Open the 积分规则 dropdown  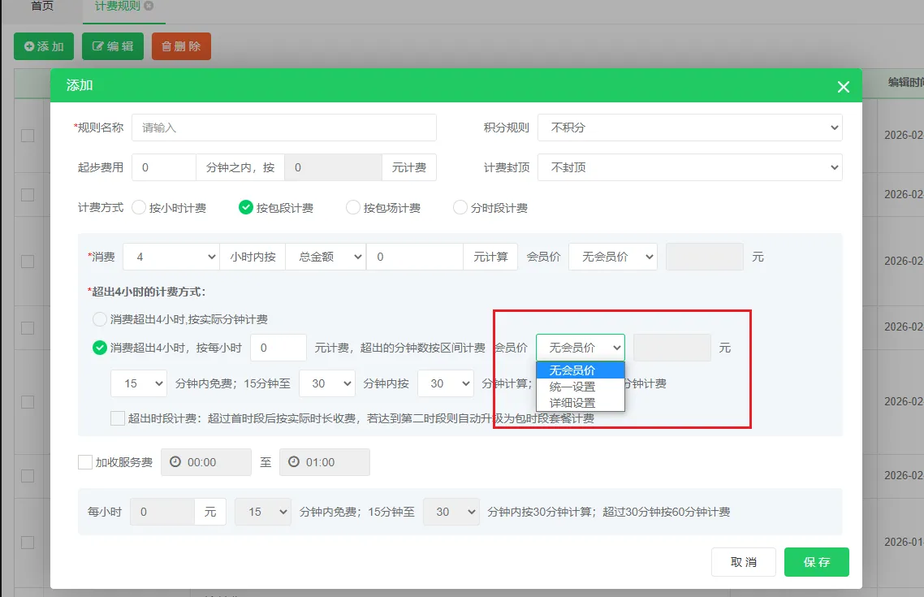(689, 128)
